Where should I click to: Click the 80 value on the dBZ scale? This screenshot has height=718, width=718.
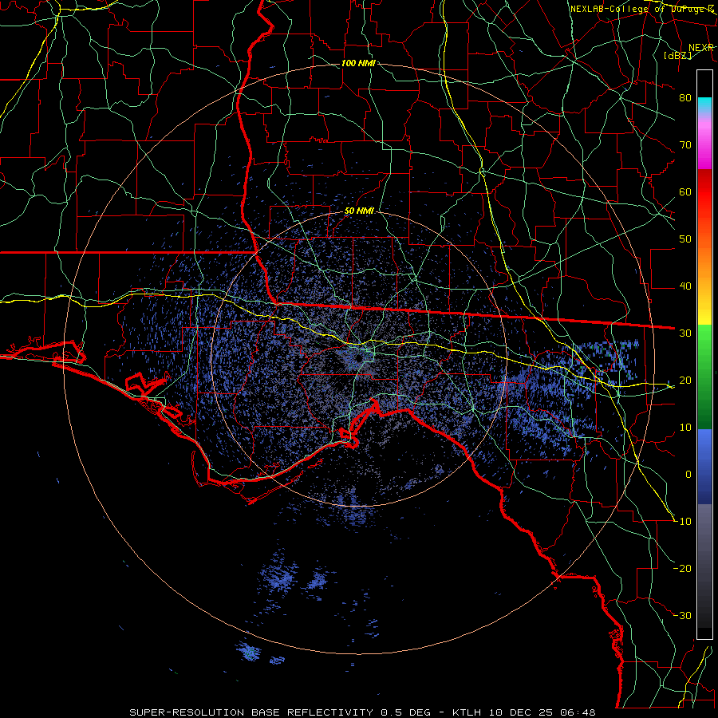coord(685,98)
